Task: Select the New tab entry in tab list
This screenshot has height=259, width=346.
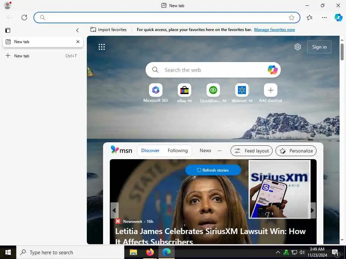Action: point(43,41)
